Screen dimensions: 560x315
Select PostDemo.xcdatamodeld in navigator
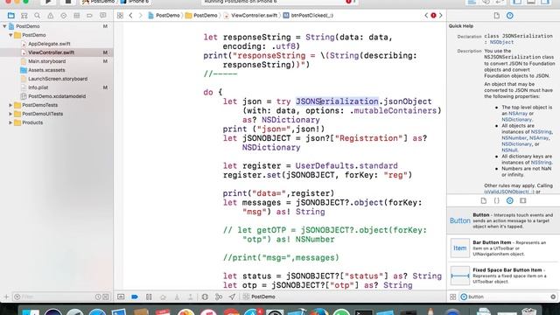[x=56, y=96]
